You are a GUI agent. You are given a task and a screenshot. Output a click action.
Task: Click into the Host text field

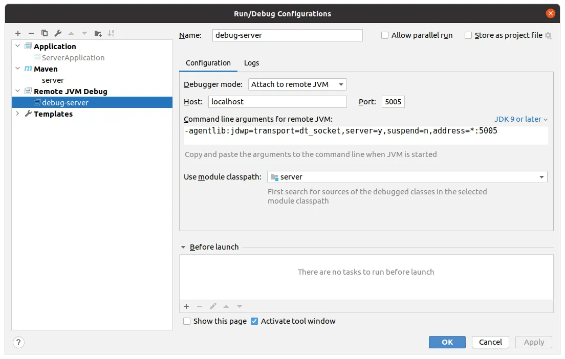tap(277, 102)
